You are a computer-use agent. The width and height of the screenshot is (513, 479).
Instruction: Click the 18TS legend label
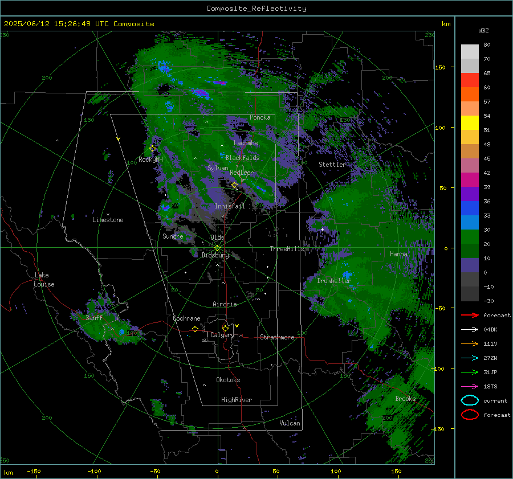490,387
